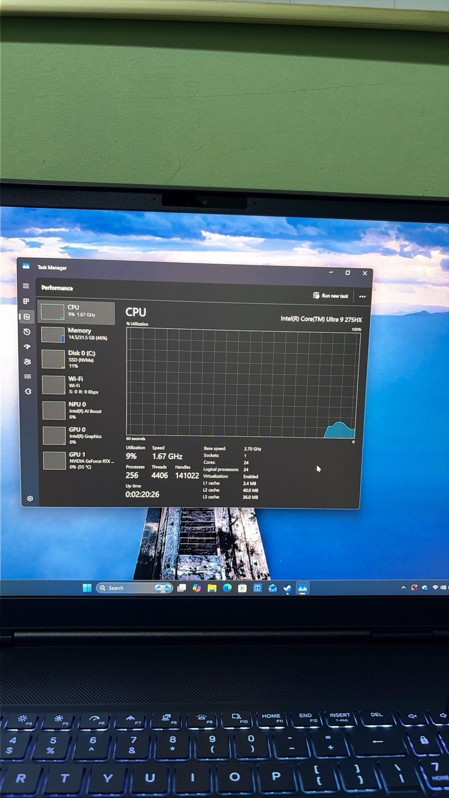Image resolution: width=449 pixels, height=798 pixels.
Task: Open the Startup apps page icon
Action: point(27,347)
